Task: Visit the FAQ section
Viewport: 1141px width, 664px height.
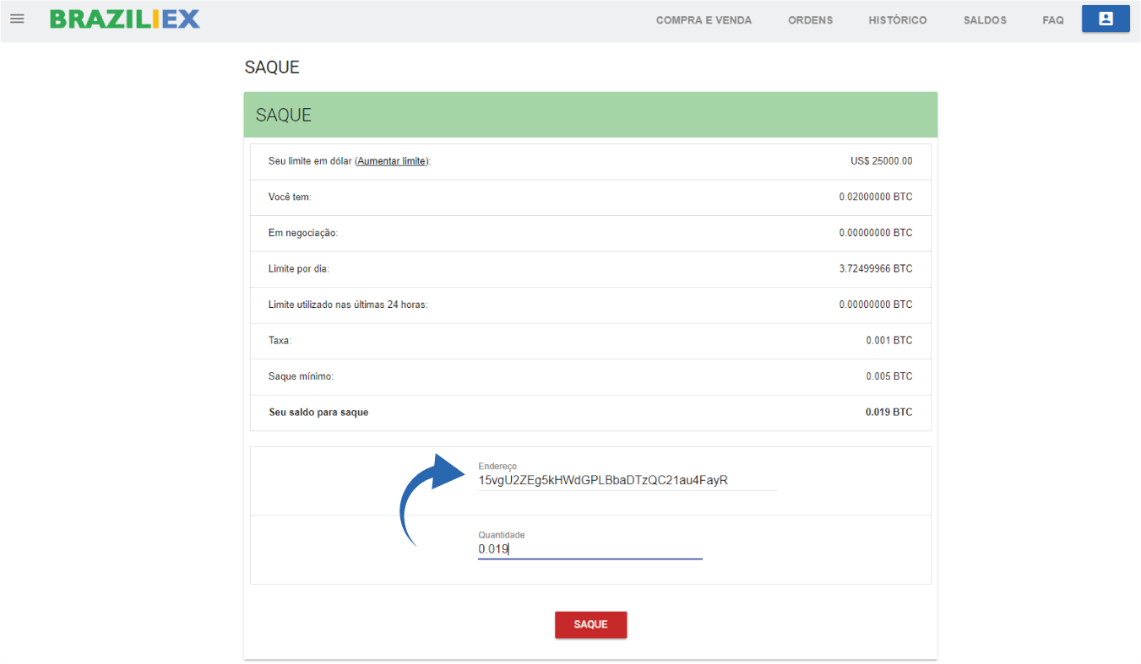Action: coord(1052,20)
